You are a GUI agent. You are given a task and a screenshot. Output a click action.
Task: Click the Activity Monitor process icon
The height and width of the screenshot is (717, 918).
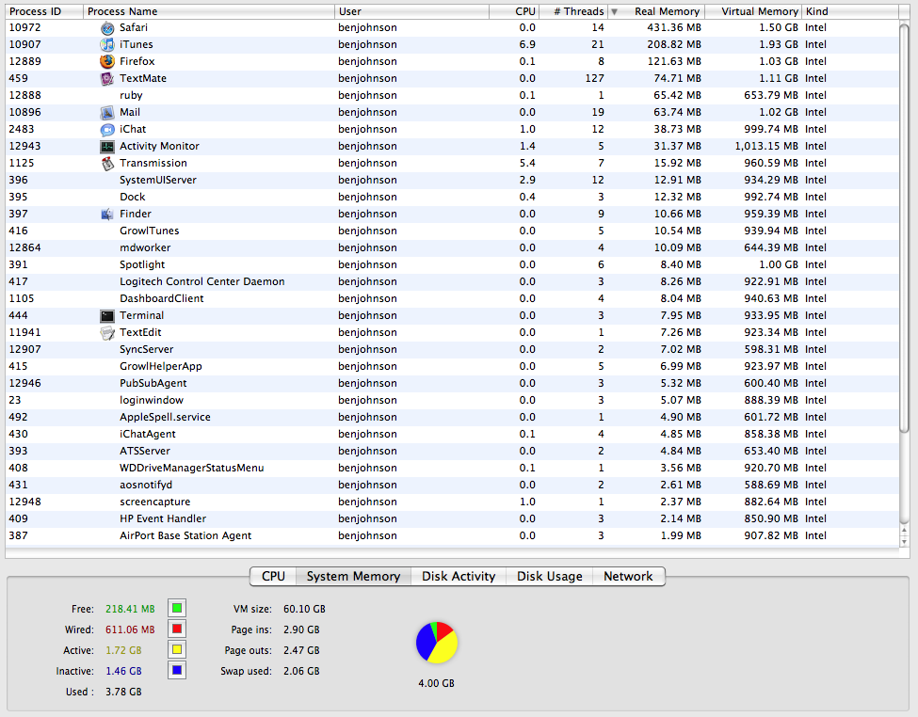[x=107, y=147]
